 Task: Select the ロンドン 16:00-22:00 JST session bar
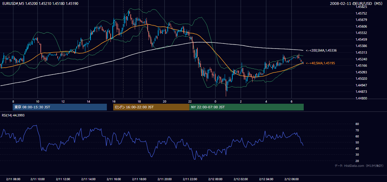pyautogui.click(x=151, y=107)
